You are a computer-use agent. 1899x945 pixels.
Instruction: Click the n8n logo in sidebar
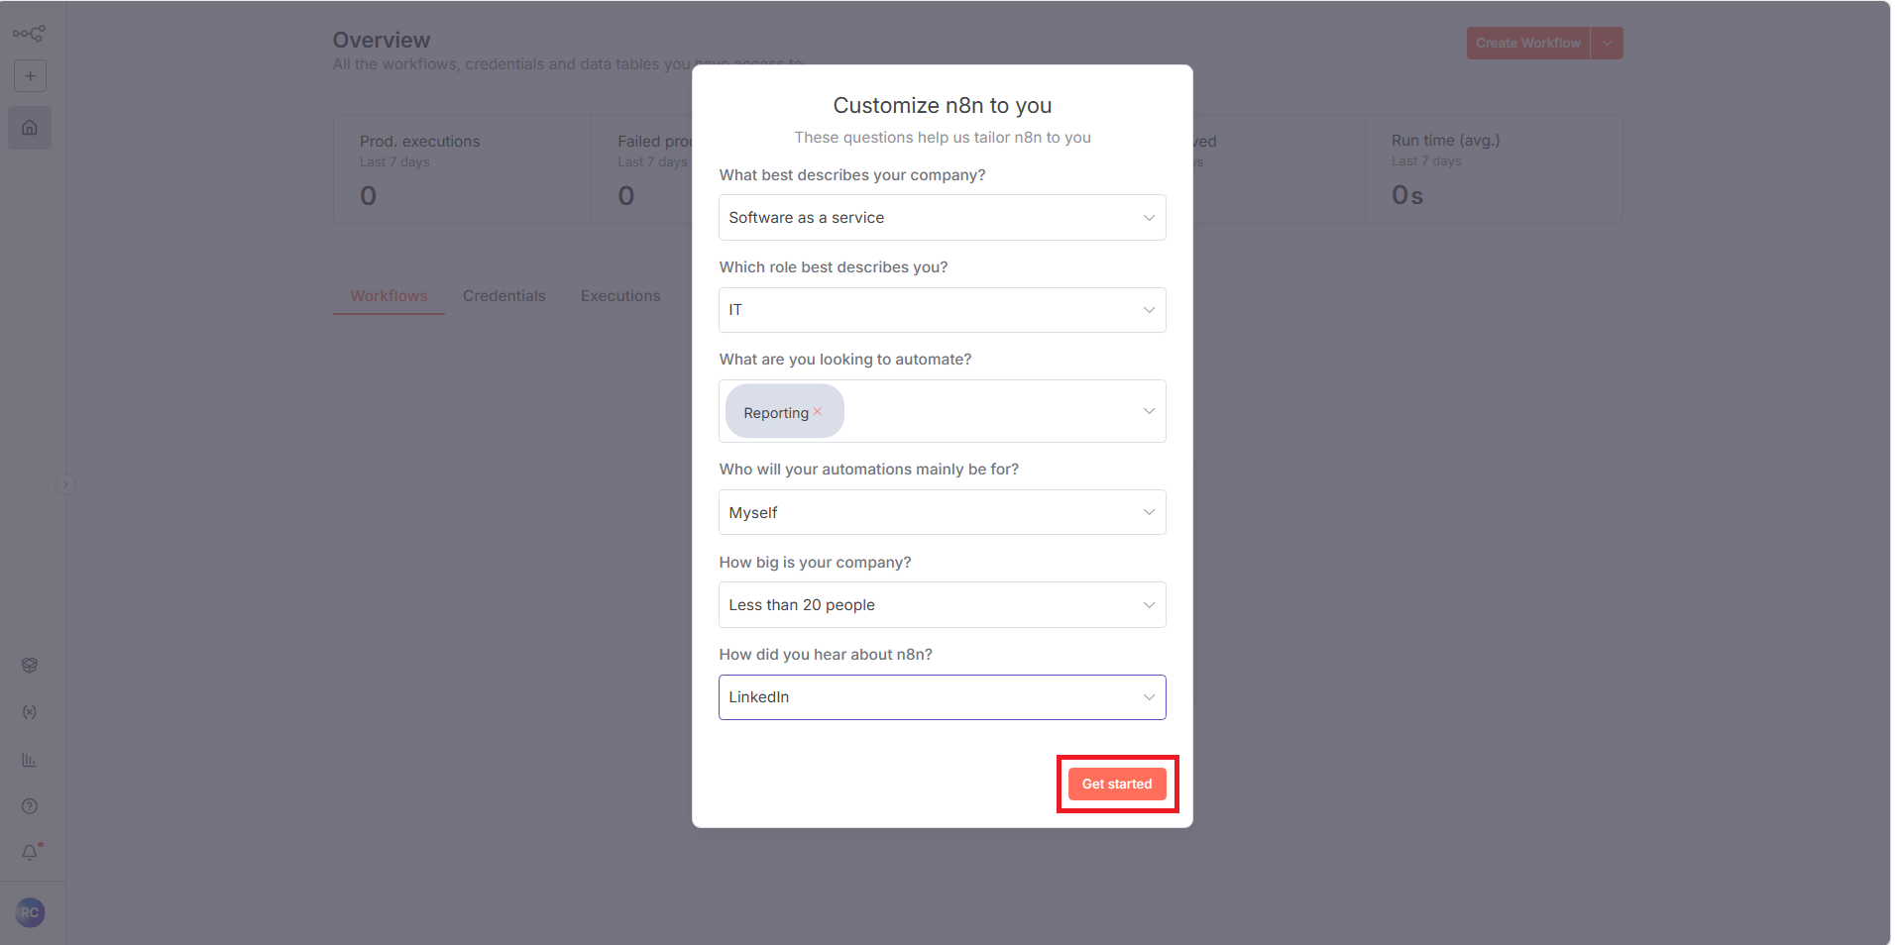coord(29,34)
